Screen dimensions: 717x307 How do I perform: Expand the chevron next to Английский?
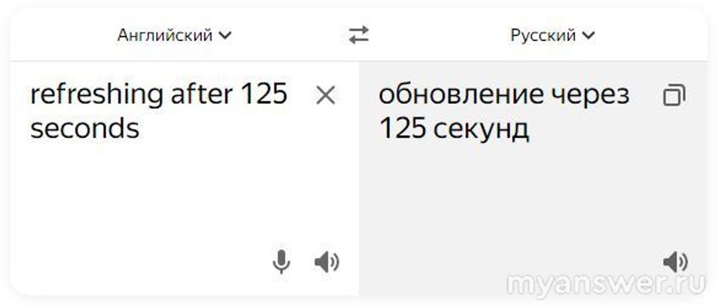tap(225, 35)
